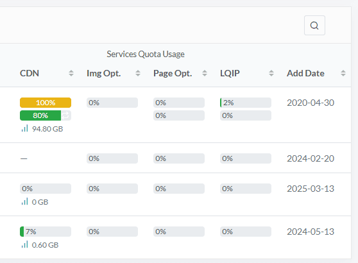Click the 7% CDN usage bar
The width and height of the screenshot is (358, 263).
click(x=46, y=232)
